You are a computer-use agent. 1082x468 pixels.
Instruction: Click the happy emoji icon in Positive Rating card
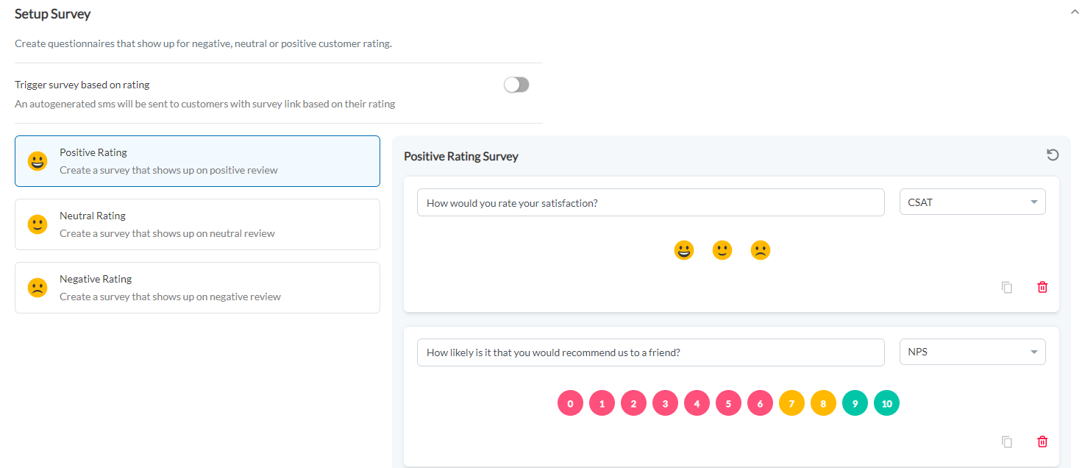(x=38, y=161)
